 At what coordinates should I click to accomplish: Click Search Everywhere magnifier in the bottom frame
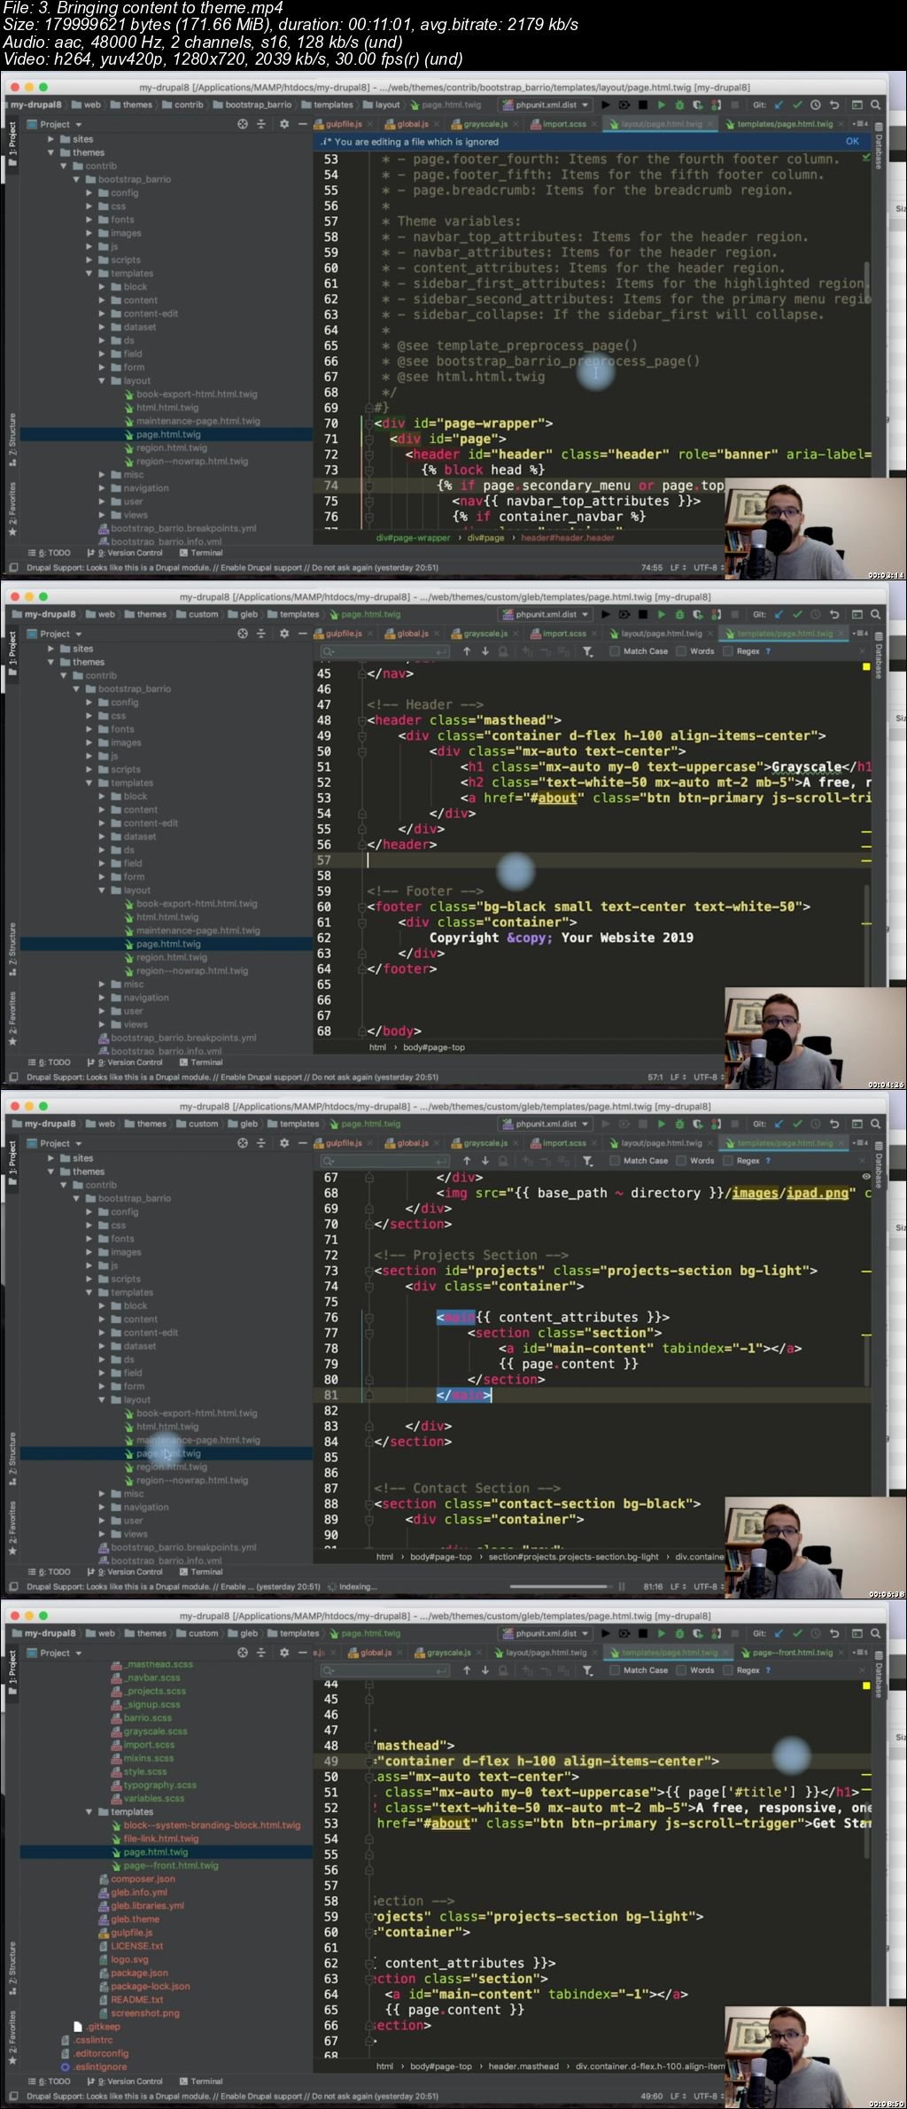point(875,1633)
